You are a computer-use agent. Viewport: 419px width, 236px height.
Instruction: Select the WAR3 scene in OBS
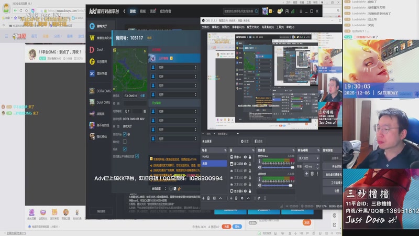coord(214,157)
